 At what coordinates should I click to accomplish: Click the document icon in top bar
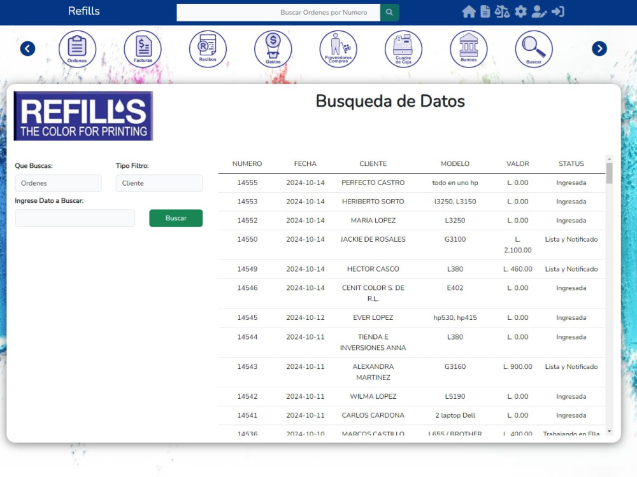[x=485, y=11]
